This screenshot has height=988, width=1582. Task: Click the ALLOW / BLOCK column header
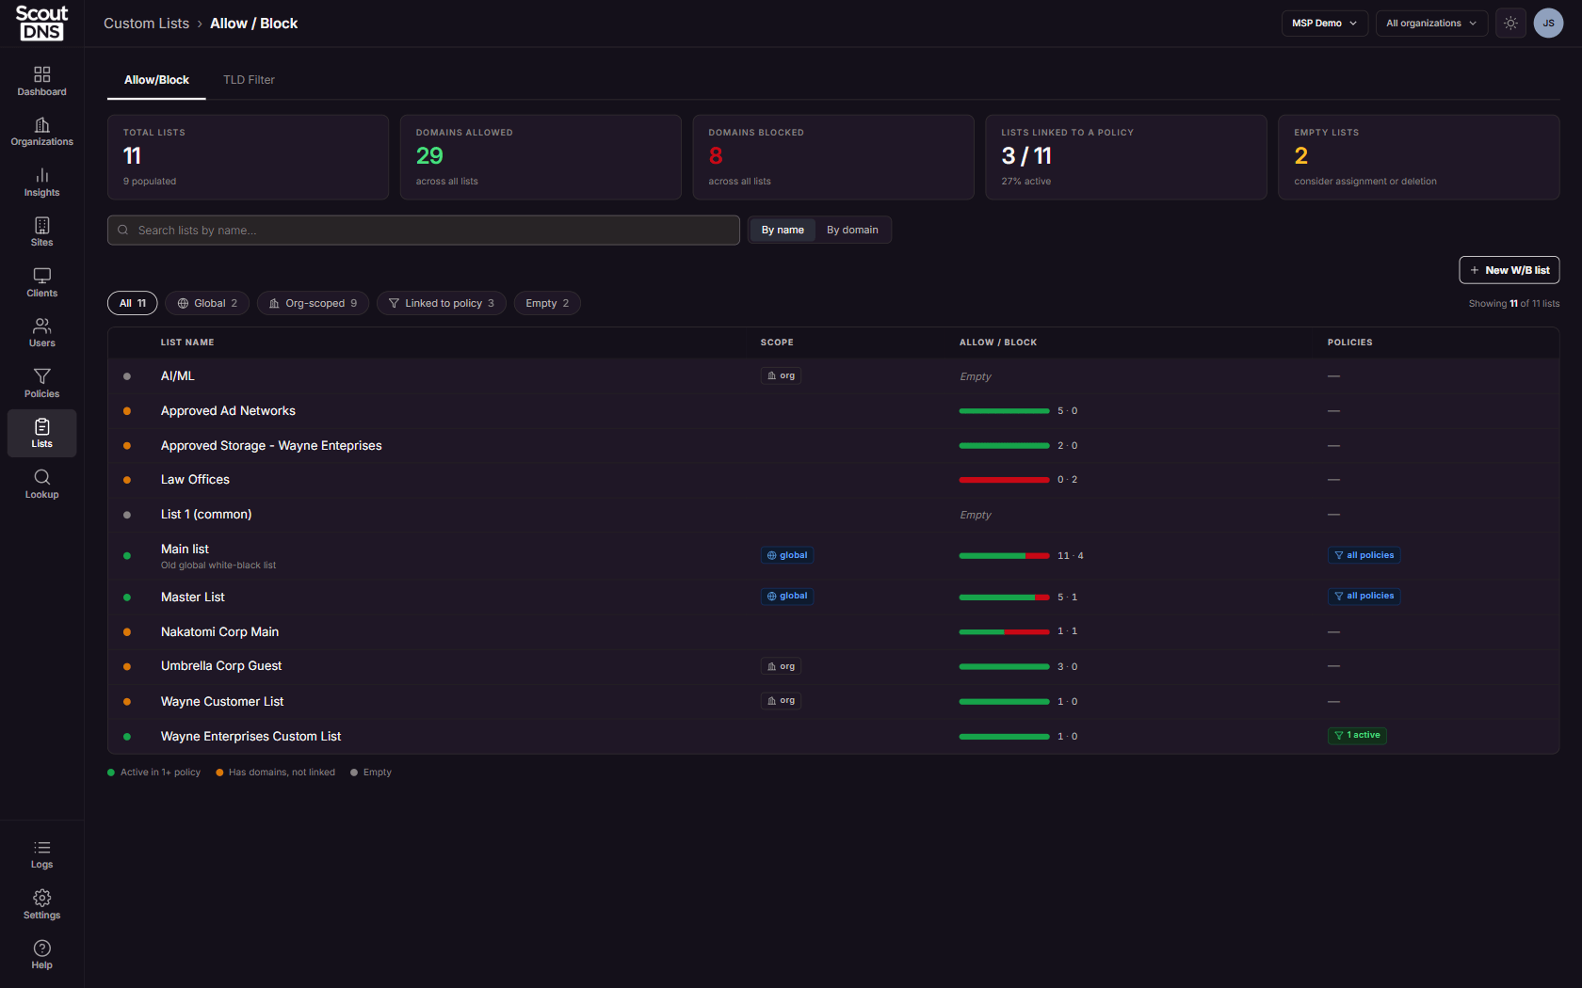tap(998, 343)
